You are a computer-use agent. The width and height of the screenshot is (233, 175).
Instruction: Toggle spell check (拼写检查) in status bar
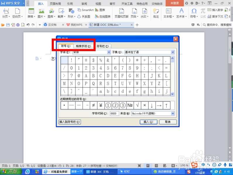(x=95, y=166)
